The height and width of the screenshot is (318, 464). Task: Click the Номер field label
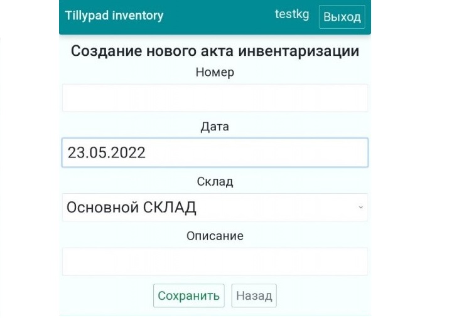point(215,72)
